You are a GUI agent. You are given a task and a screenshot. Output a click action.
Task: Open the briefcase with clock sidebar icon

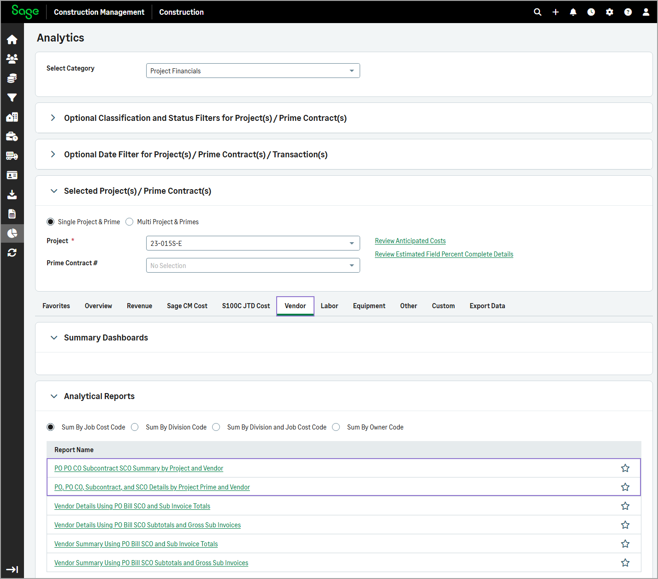12,137
